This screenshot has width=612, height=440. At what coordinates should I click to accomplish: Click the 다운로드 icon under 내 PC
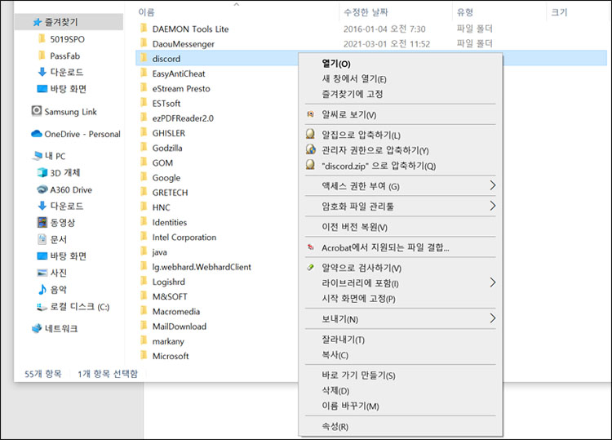[42, 206]
